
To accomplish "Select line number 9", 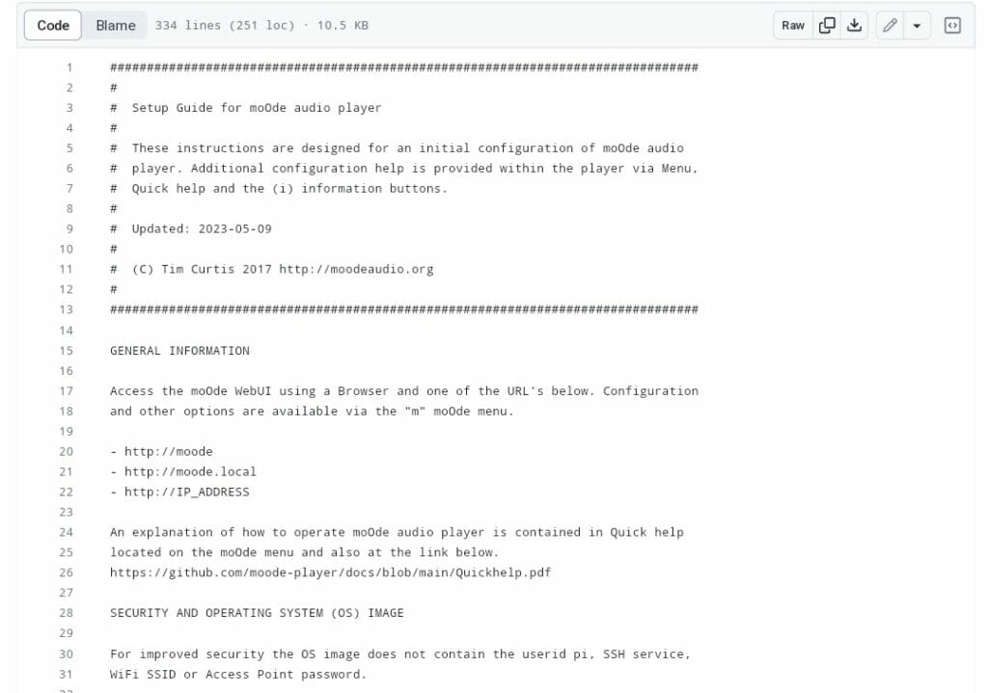I will pyautogui.click(x=69, y=228).
